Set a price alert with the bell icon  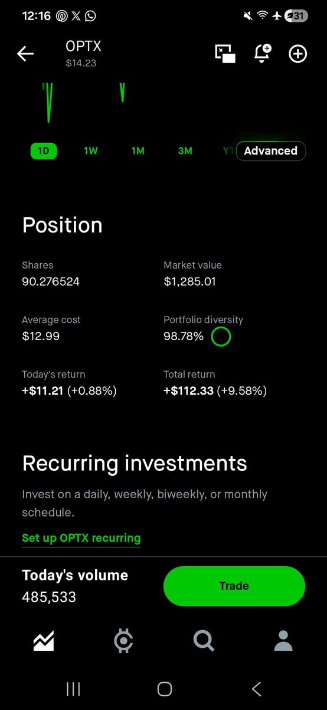261,53
